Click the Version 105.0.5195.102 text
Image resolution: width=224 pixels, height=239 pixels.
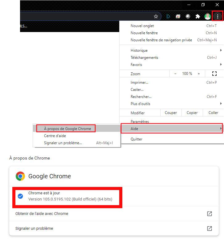(70, 199)
